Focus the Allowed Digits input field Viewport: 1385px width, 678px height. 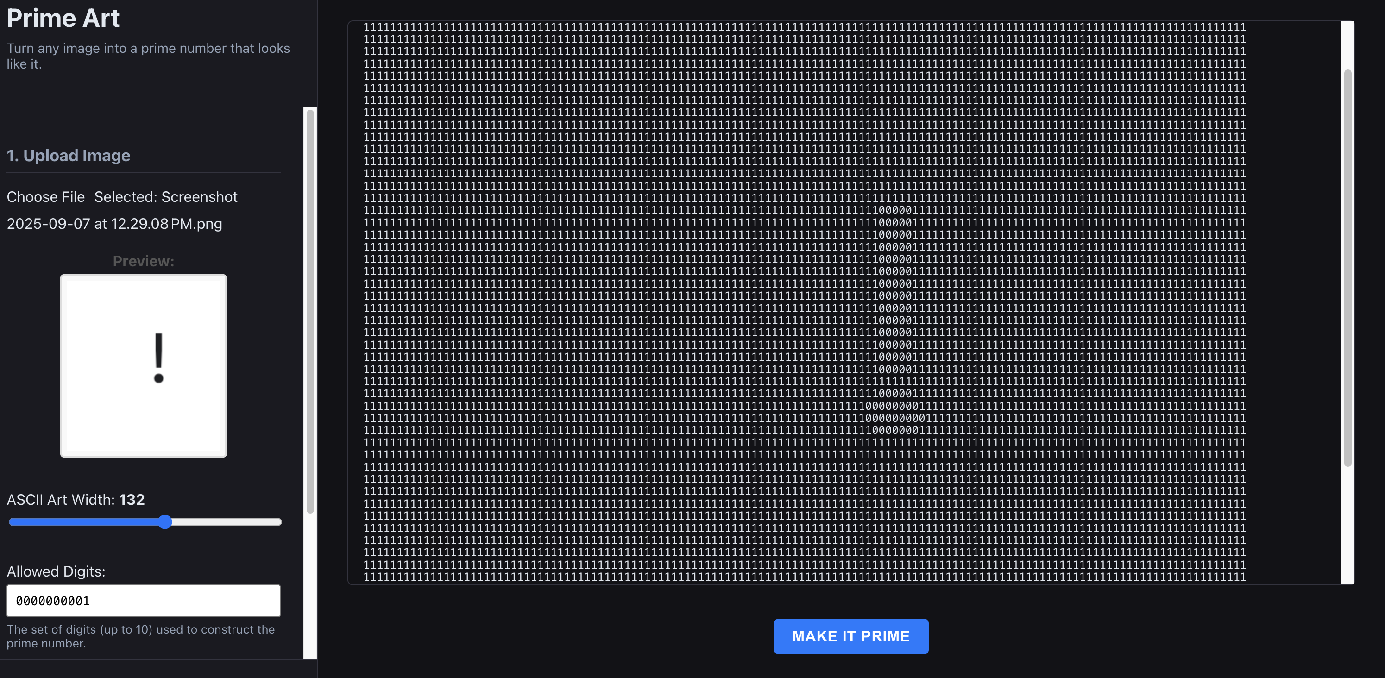[143, 601]
